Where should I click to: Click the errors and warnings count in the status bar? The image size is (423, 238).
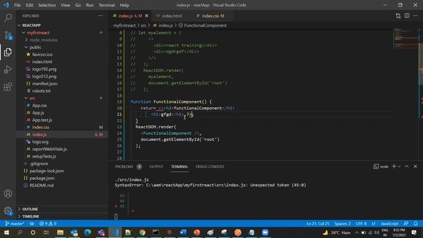coord(48,223)
